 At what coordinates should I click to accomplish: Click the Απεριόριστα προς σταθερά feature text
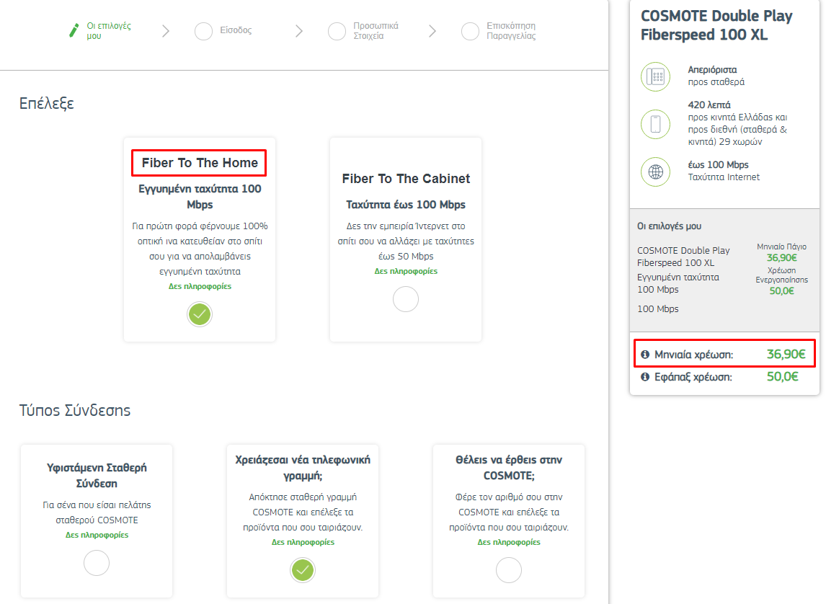pos(716,76)
